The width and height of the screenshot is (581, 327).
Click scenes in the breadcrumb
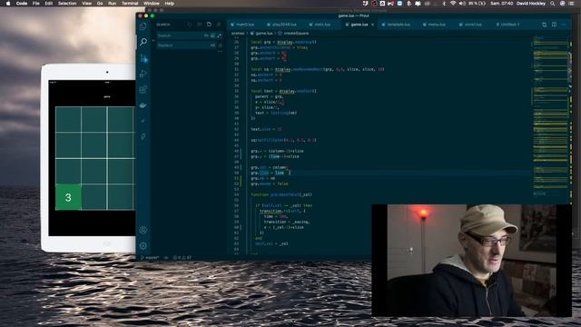238,34
